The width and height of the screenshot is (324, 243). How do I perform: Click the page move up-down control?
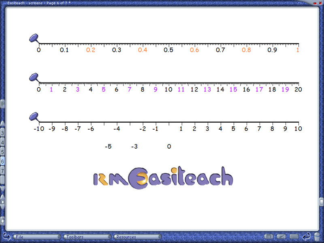click(2, 202)
